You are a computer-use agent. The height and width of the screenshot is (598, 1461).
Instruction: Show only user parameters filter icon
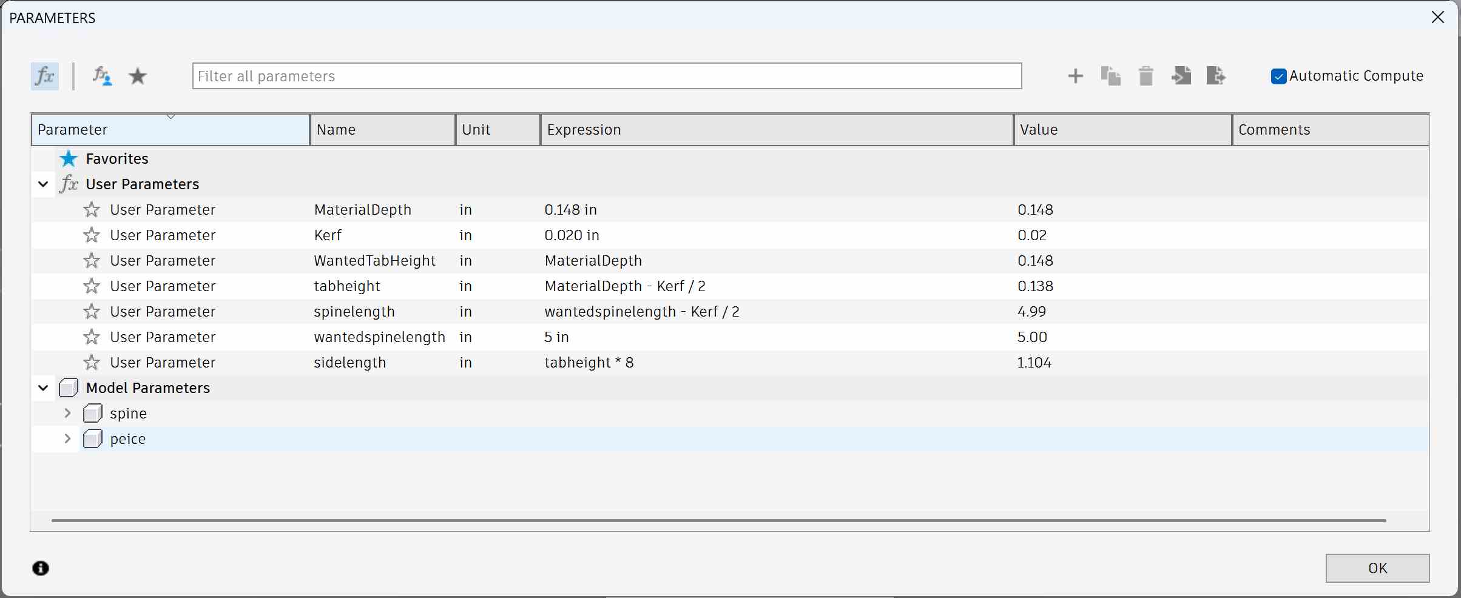click(x=102, y=76)
